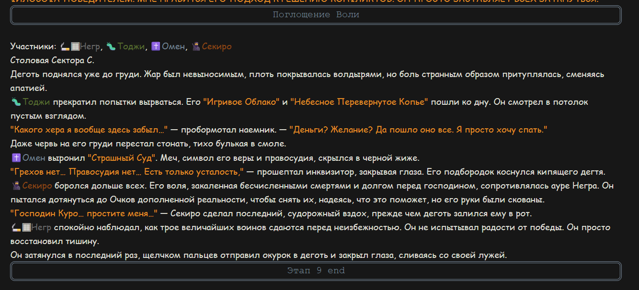Click the cigarette emoji in the Участники line
Image resolution: width=639 pixels, height=290 pixels.
(65, 46)
